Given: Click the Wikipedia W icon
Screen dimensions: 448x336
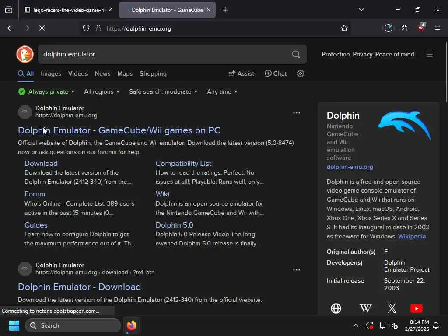Looking at the screenshot, I should tap(365, 308).
